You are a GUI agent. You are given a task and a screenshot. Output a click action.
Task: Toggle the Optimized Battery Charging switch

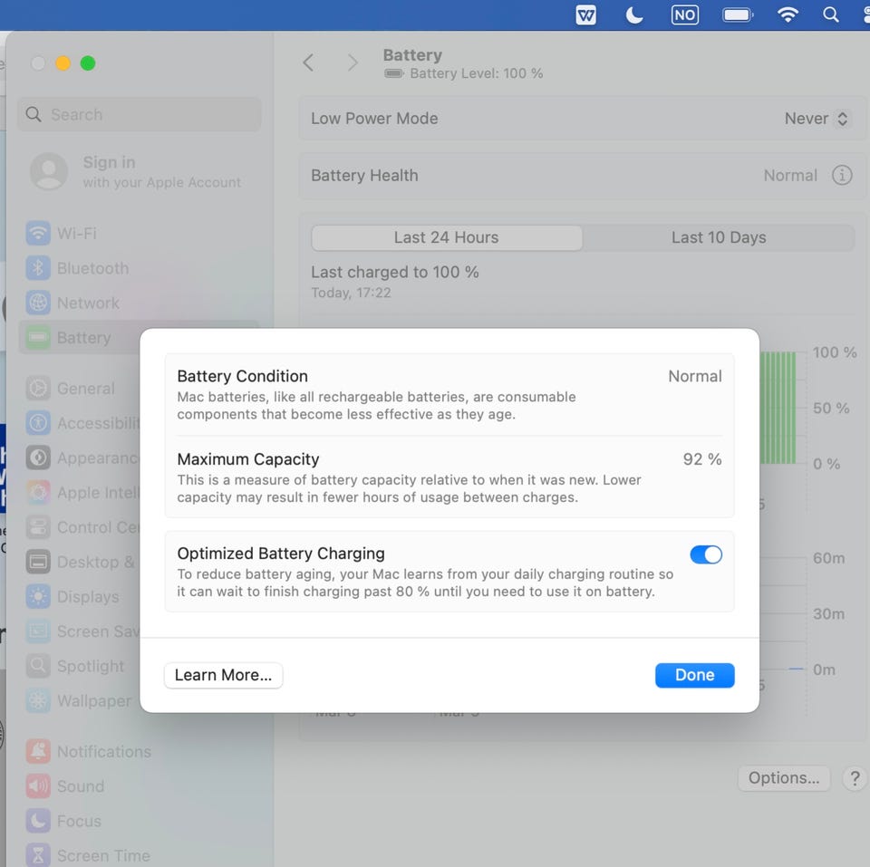click(706, 554)
